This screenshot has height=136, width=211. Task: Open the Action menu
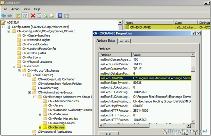pyautogui.click(x=15, y=9)
